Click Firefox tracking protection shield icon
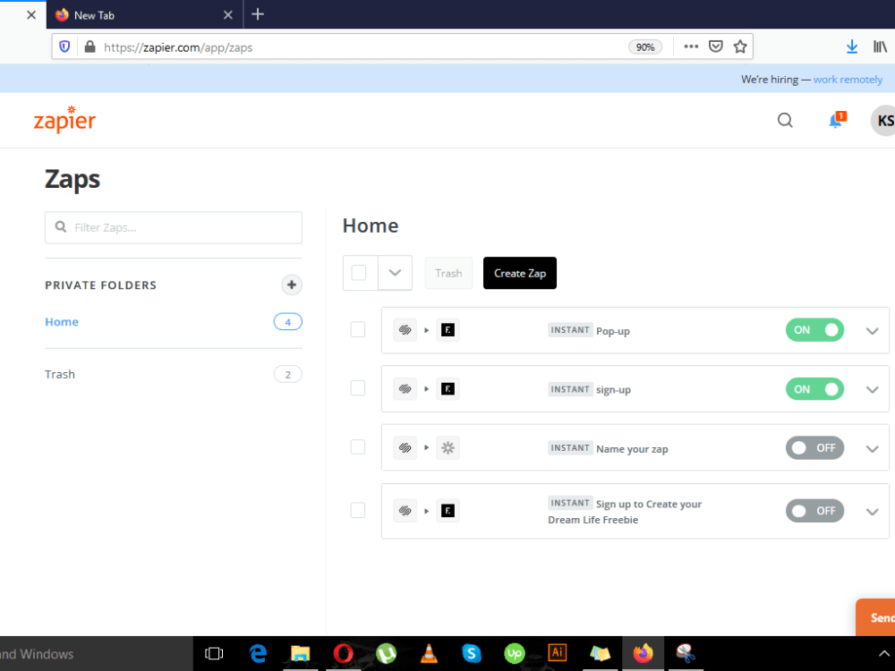 (x=64, y=47)
